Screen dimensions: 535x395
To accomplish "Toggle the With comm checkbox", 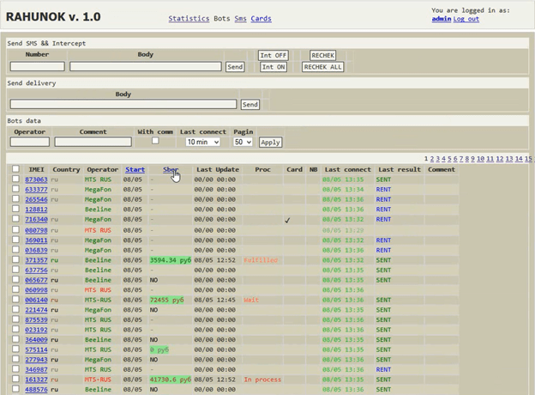I will (155, 141).
